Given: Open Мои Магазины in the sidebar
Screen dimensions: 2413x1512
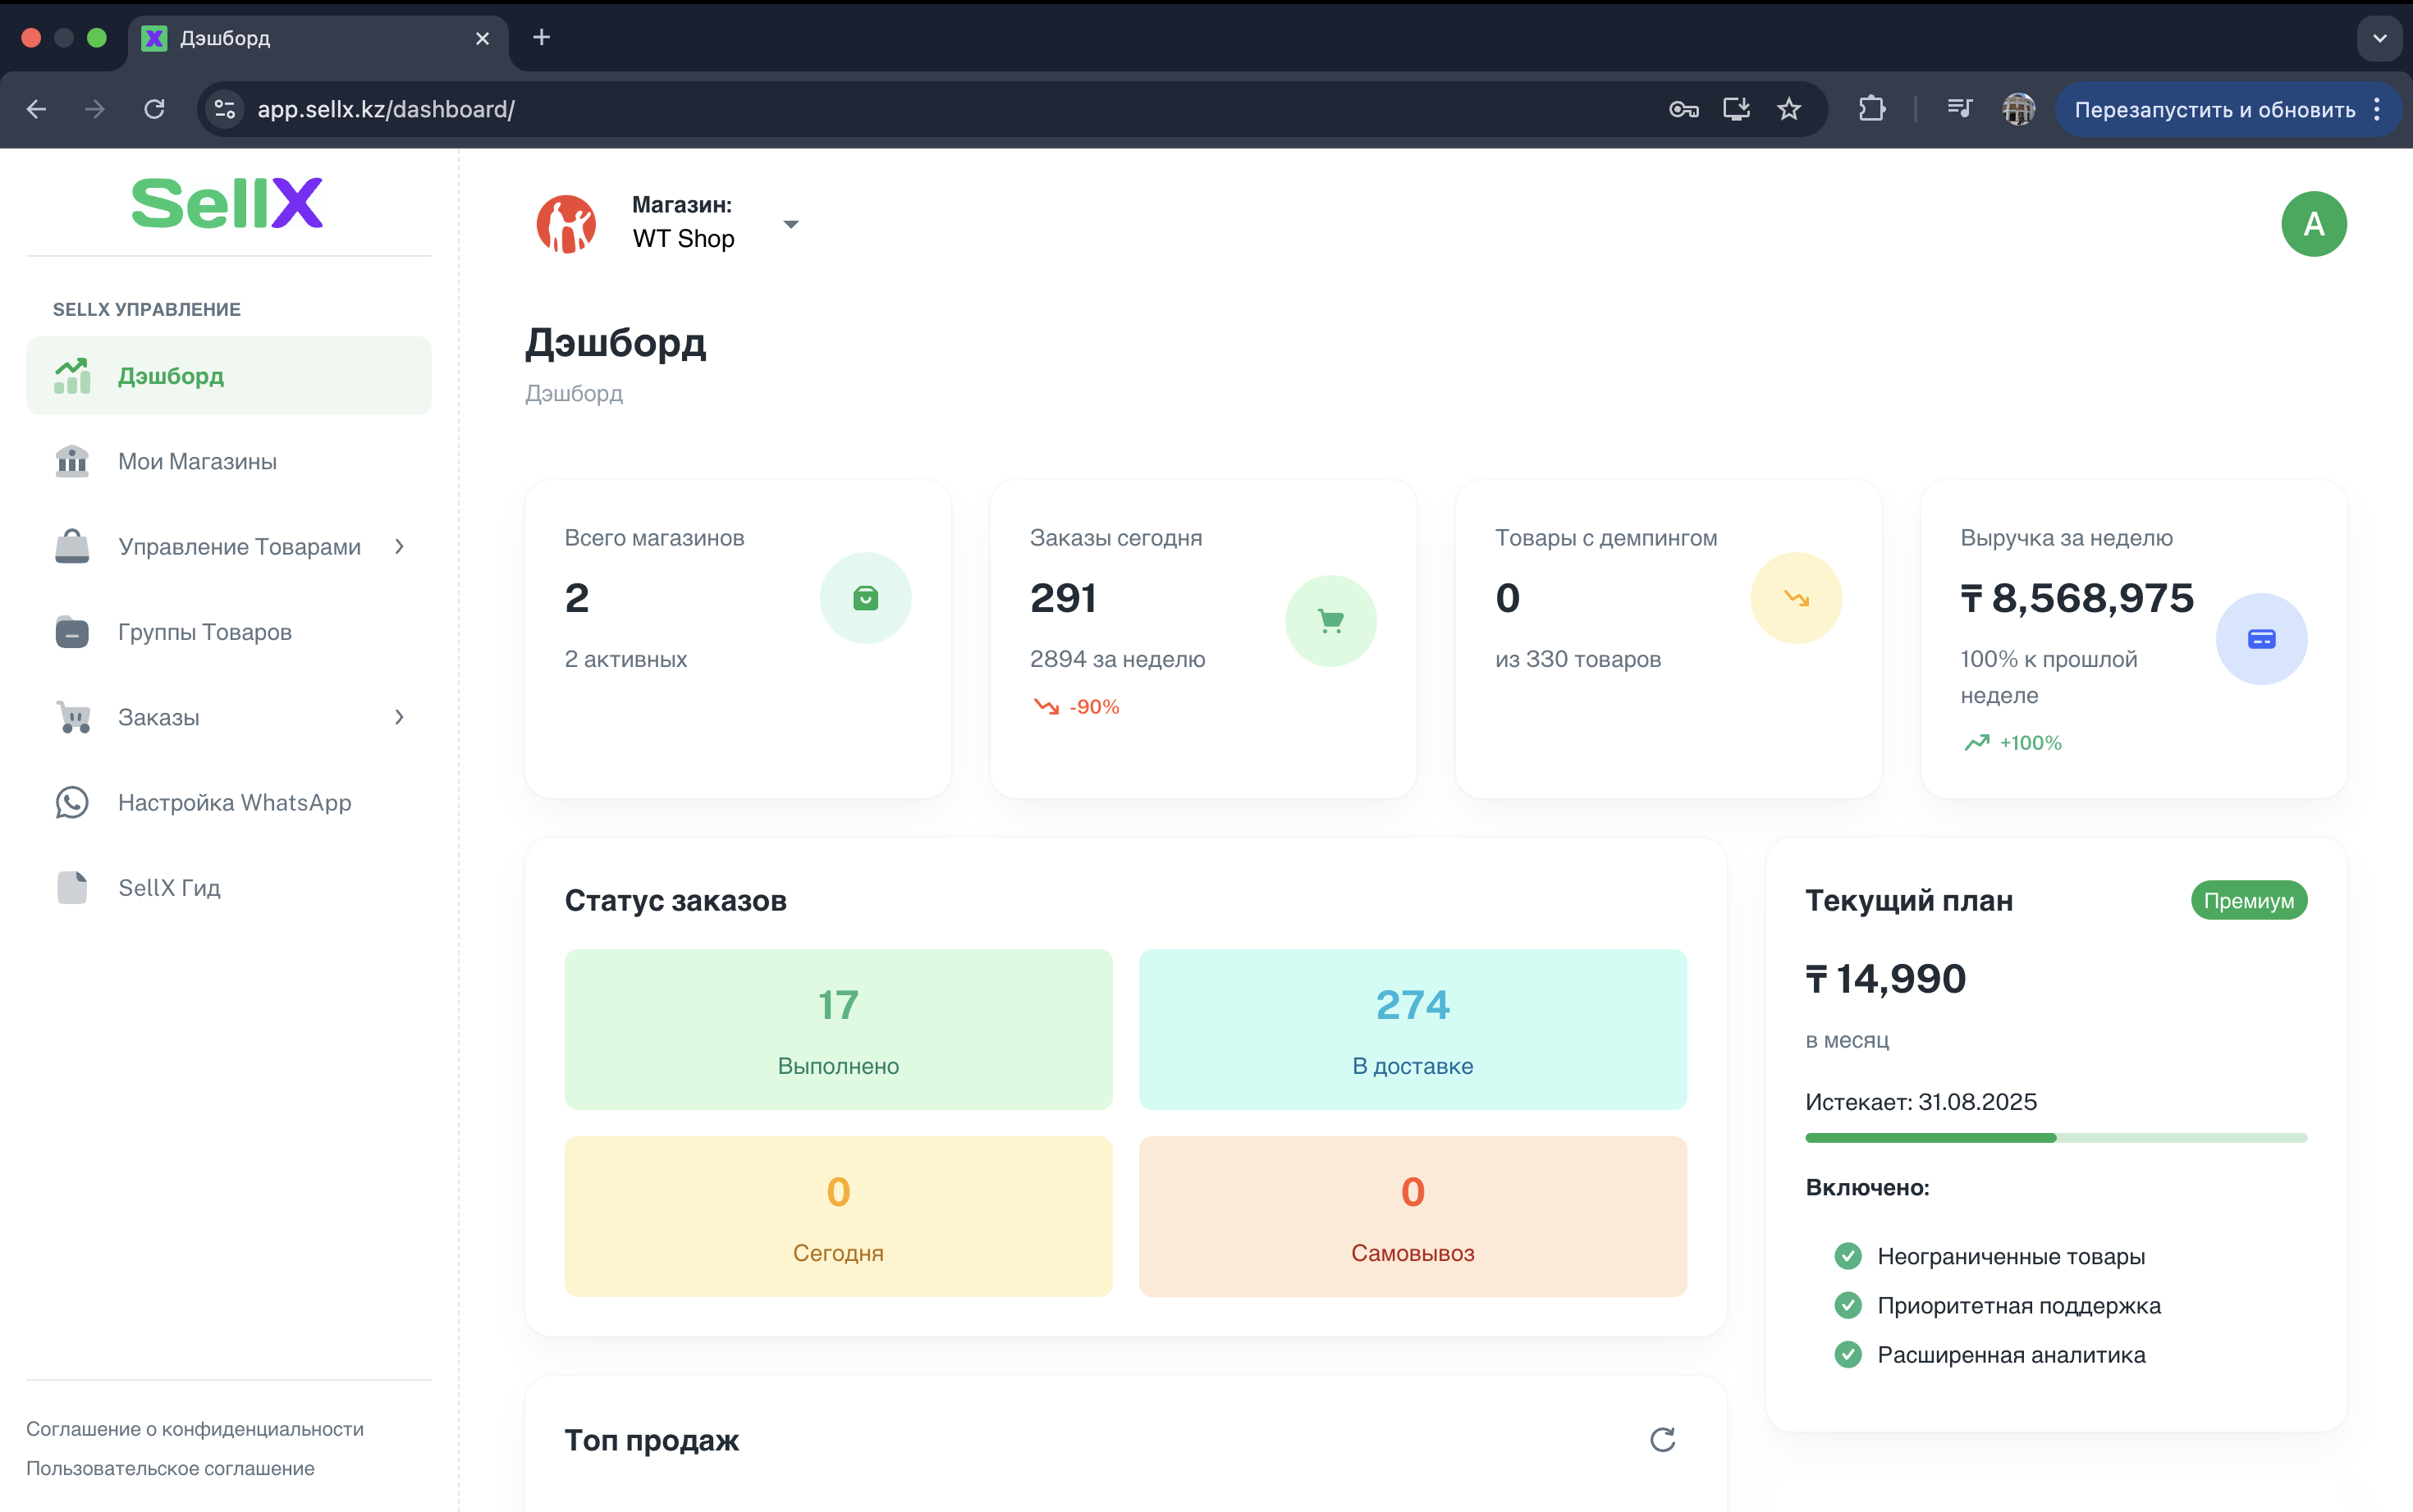Looking at the screenshot, I should 197,461.
